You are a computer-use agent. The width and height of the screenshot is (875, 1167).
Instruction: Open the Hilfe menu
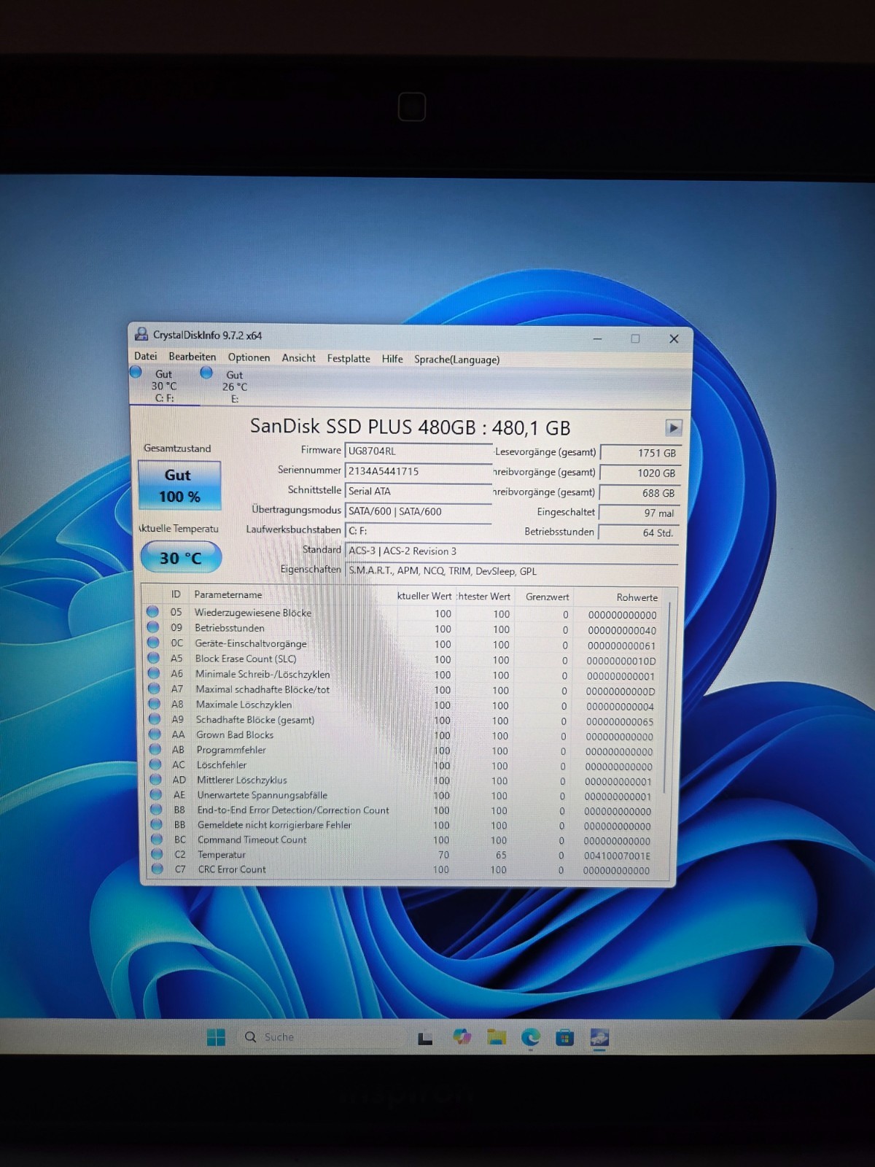tap(392, 359)
